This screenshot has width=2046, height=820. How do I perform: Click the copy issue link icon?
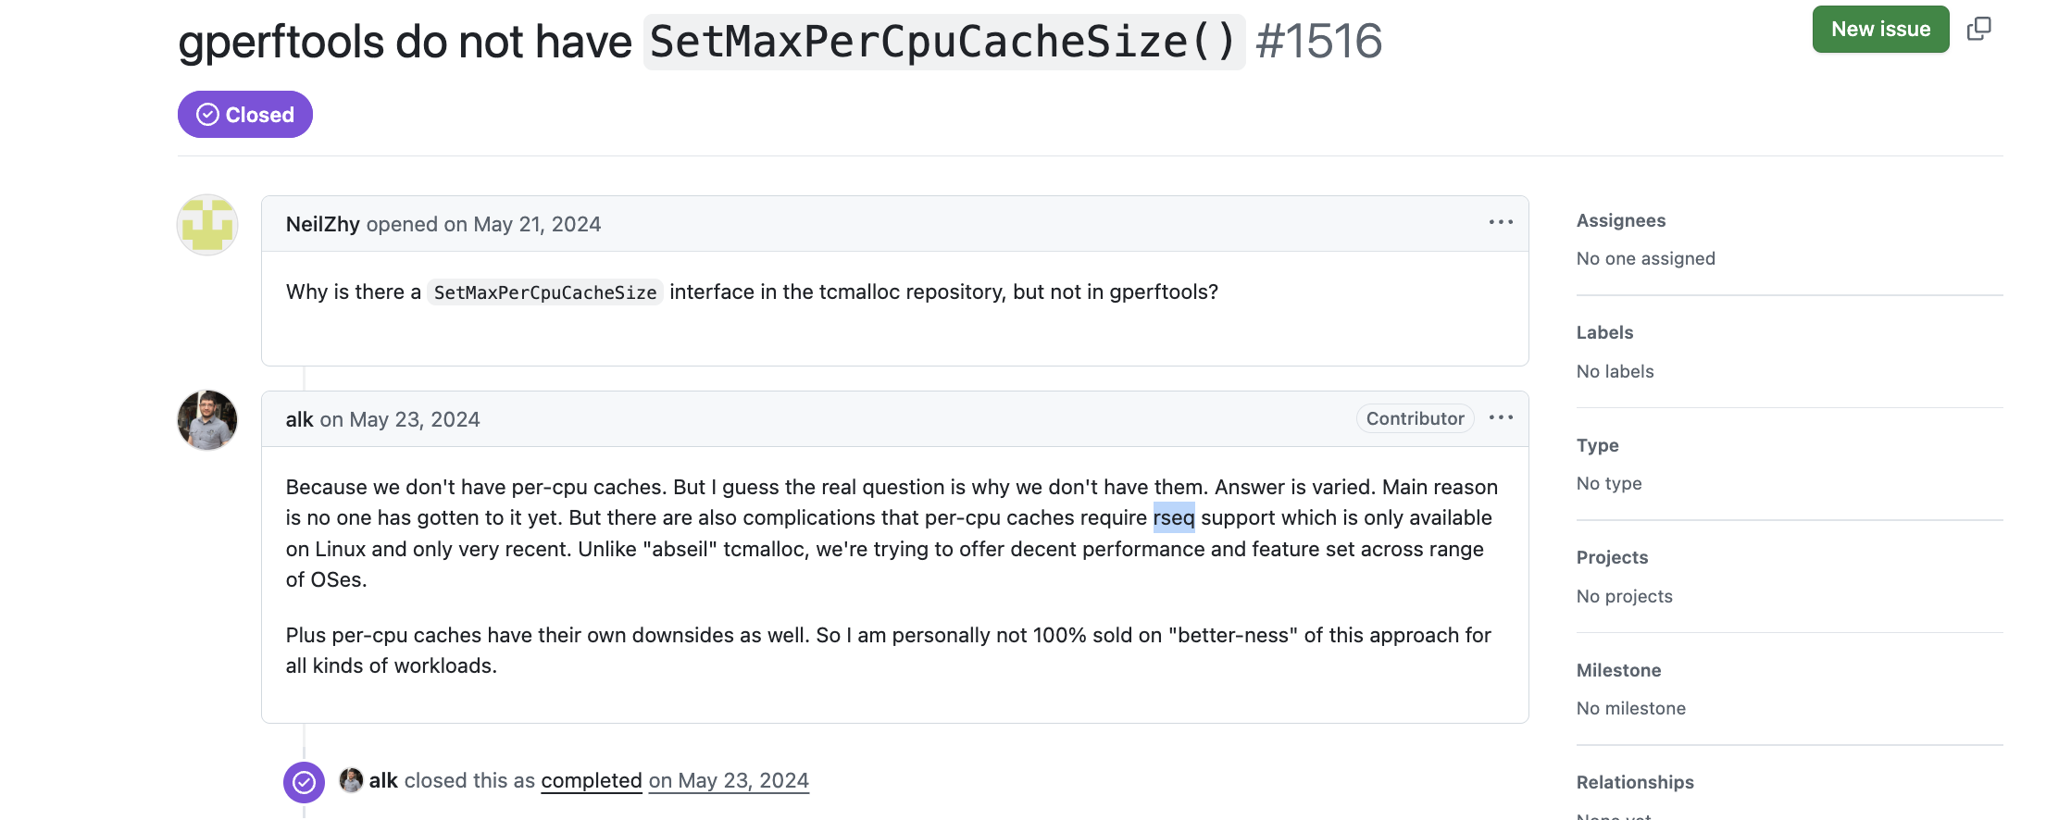(x=1978, y=29)
